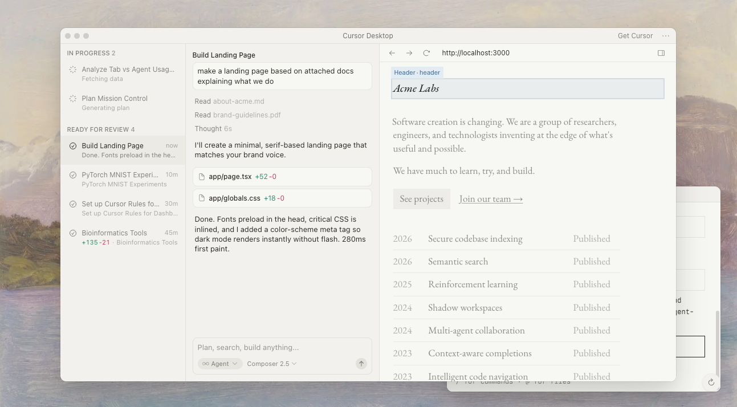
Task: Open the app/globals.css file change
Action: point(282,198)
